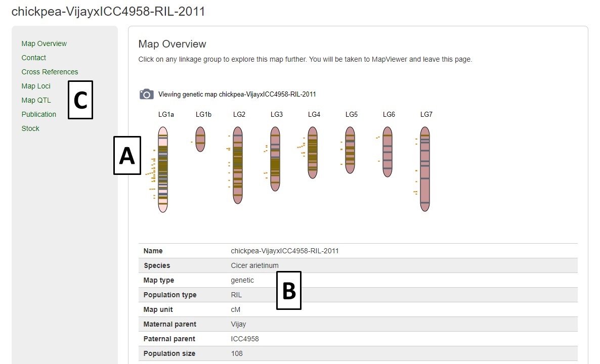This screenshot has height=364, width=600.
Task: Open the Stock sidebar link
Action: pos(30,128)
